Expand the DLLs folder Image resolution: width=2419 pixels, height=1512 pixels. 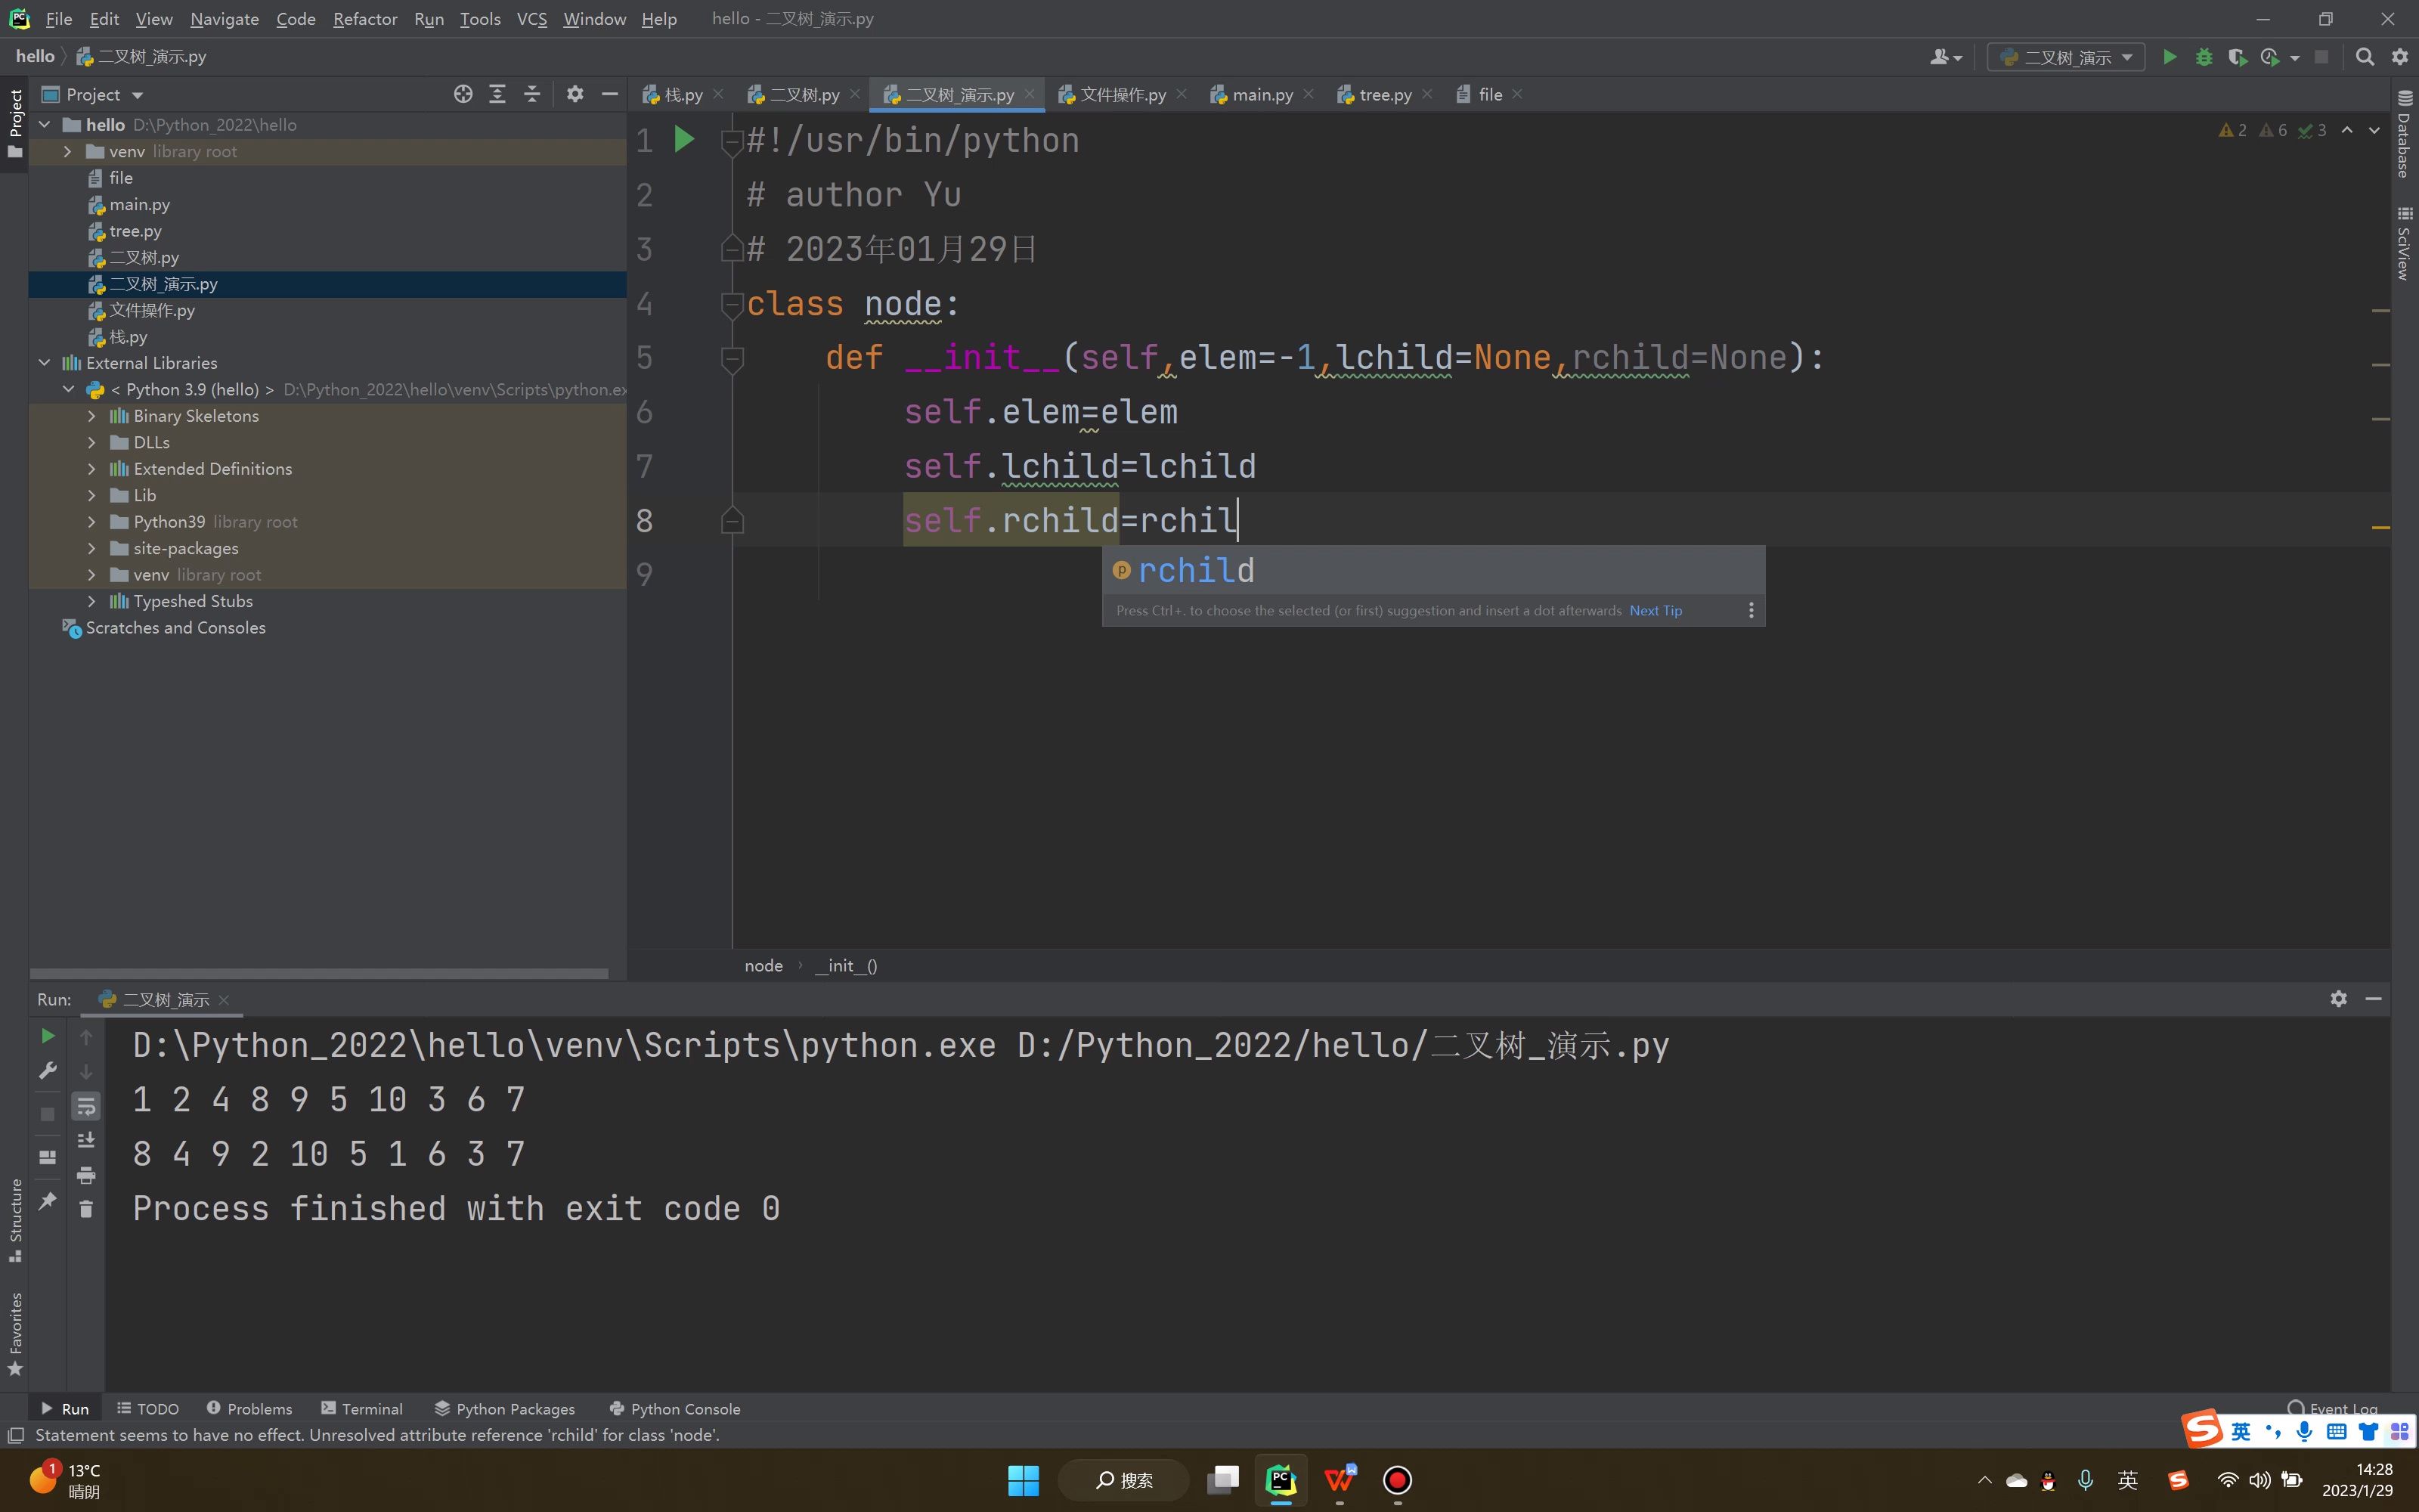coord(92,442)
